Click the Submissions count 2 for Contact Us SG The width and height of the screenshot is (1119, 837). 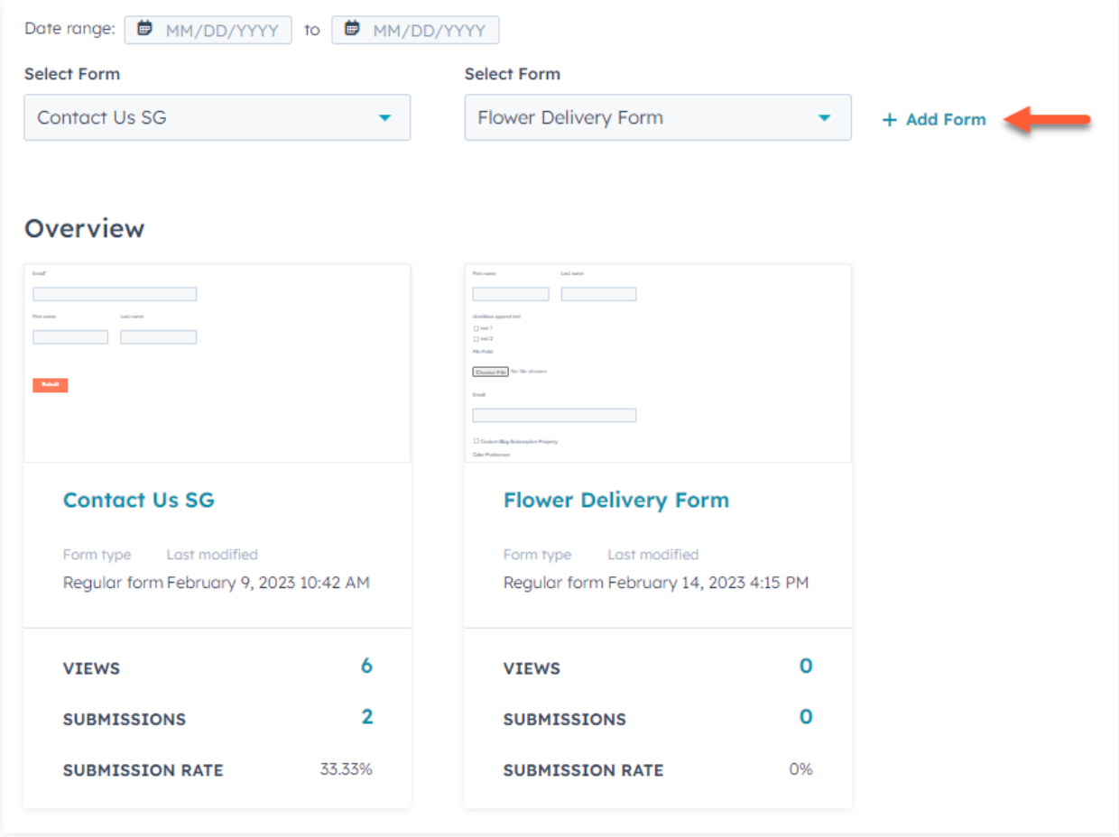point(366,717)
